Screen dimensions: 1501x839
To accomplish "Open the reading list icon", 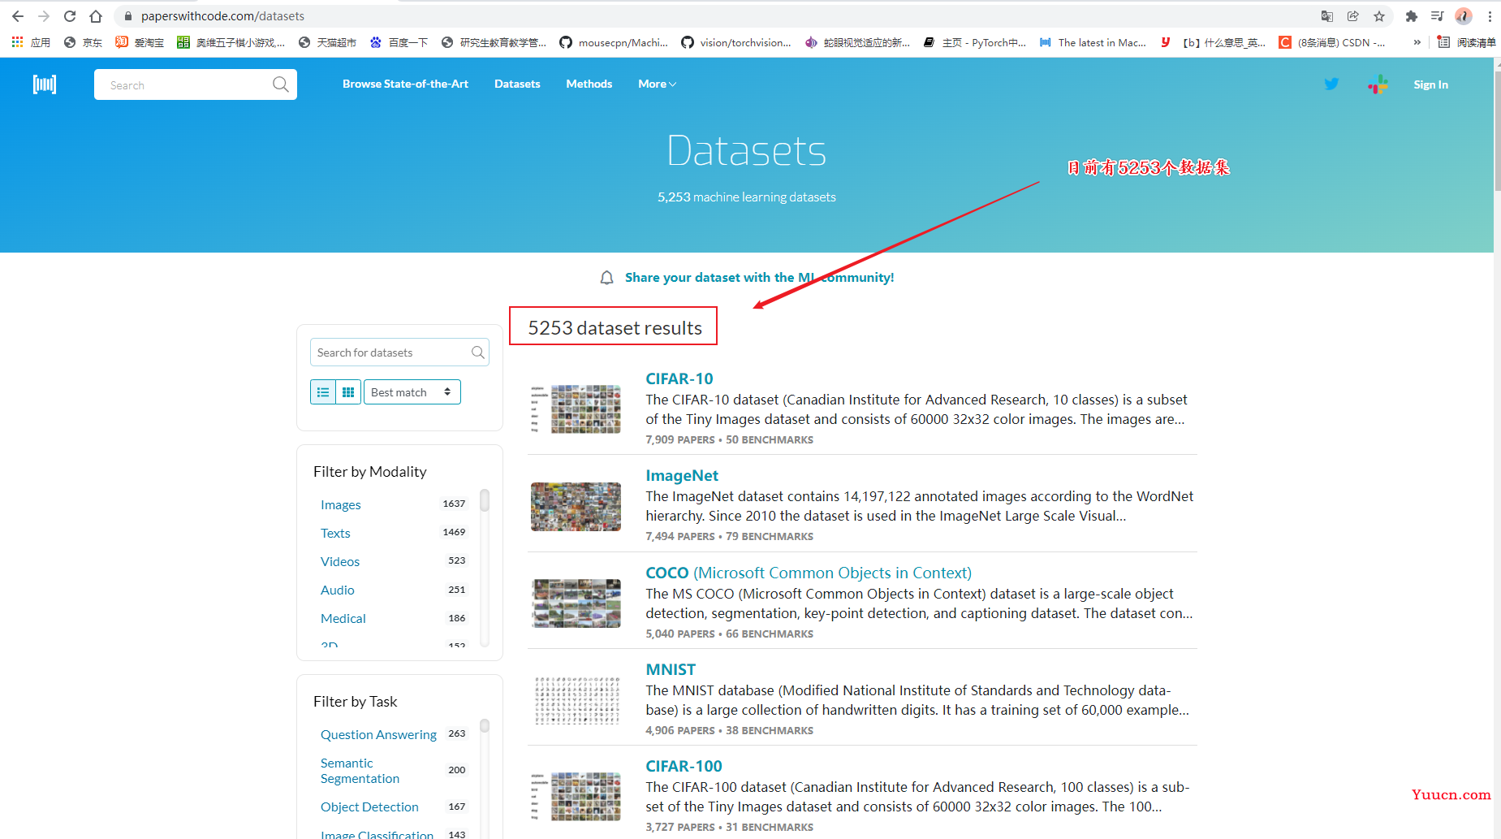I will (1466, 42).
